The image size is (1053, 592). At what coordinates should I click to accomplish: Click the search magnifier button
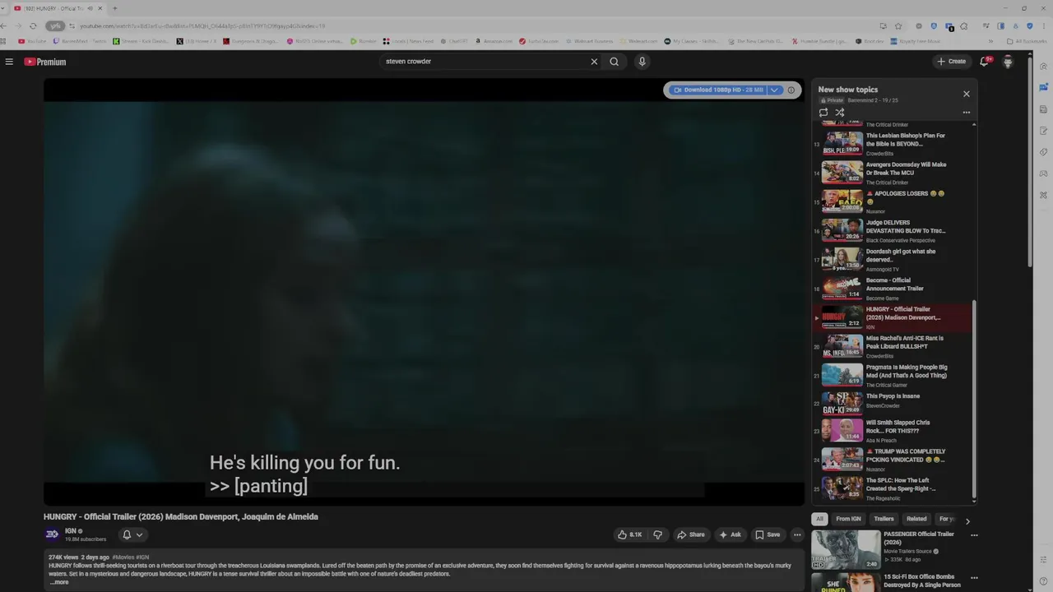pyautogui.click(x=614, y=62)
